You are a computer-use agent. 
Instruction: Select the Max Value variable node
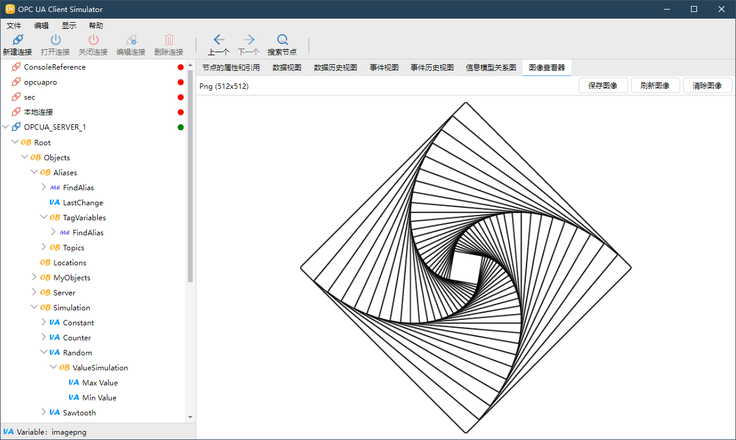100,382
